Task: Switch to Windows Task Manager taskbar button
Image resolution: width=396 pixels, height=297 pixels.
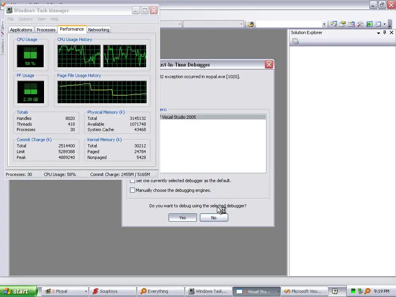Action: (208, 291)
